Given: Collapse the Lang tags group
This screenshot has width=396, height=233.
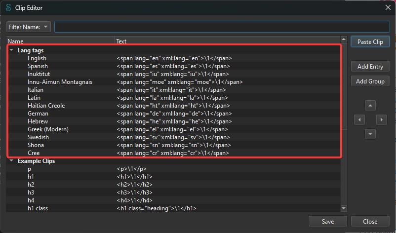Looking at the screenshot, I should point(11,50).
